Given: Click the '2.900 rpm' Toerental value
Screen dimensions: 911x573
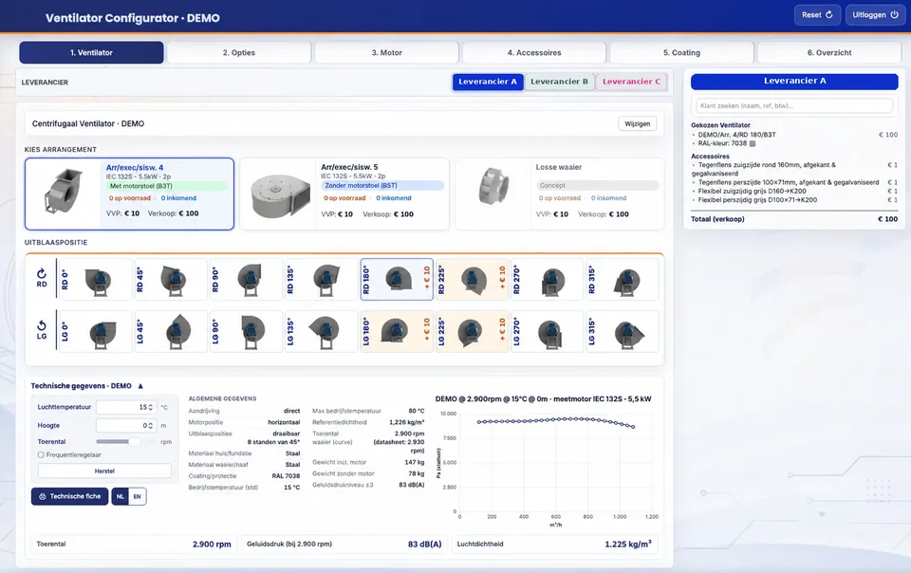Looking at the screenshot, I should 212,545.
